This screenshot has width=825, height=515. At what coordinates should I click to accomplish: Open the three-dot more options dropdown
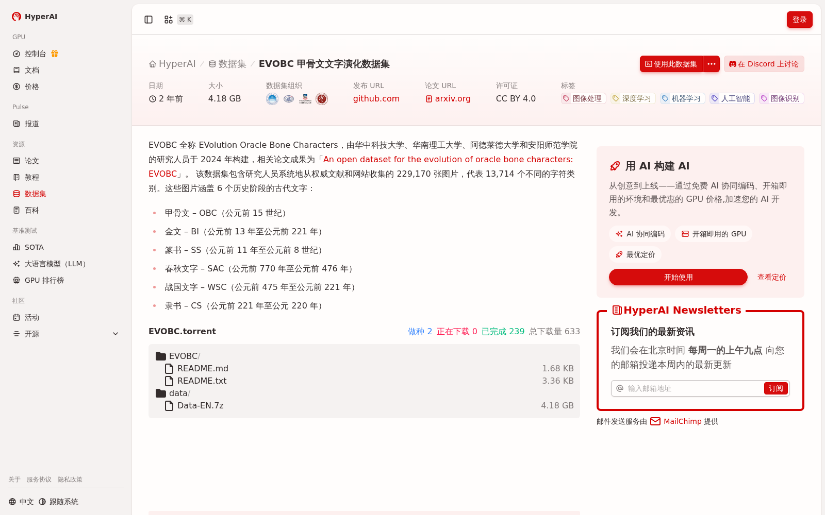coord(712,64)
